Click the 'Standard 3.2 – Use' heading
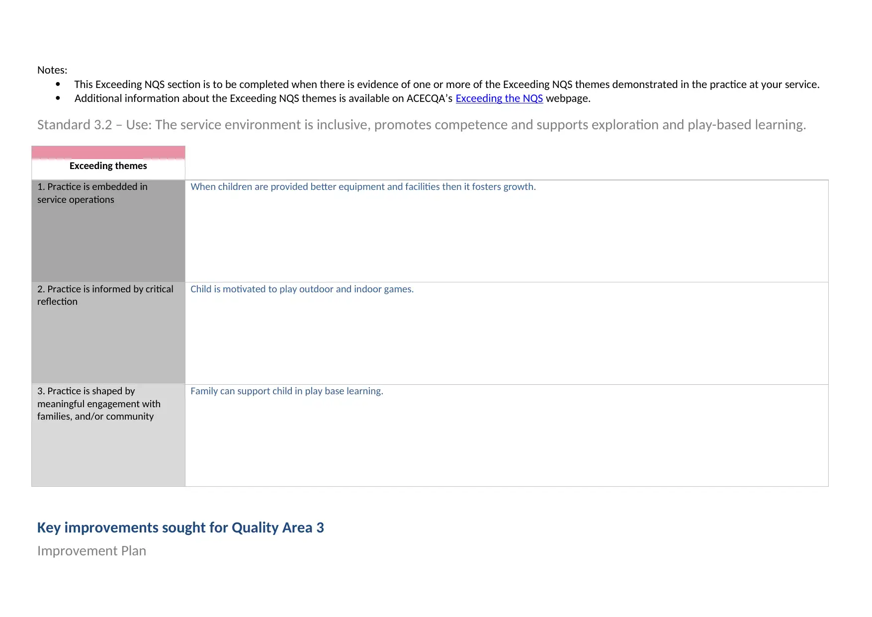 pyautogui.click(x=422, y=125)
